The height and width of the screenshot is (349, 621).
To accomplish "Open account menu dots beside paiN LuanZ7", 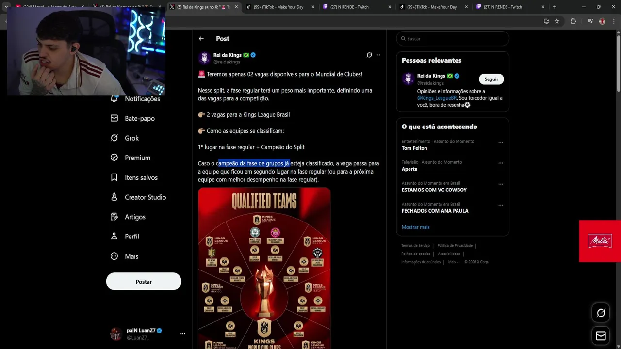I will point(183,334).
